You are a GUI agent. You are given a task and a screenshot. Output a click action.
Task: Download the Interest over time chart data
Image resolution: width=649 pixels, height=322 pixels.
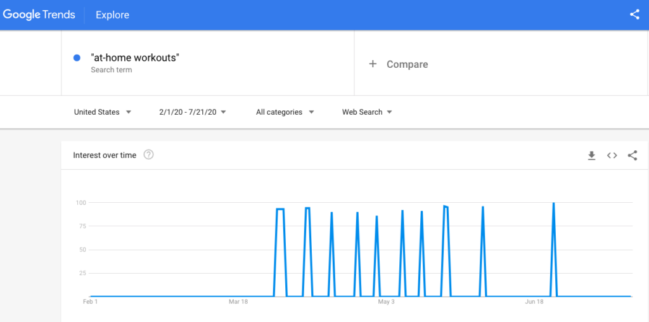(591, 155)
